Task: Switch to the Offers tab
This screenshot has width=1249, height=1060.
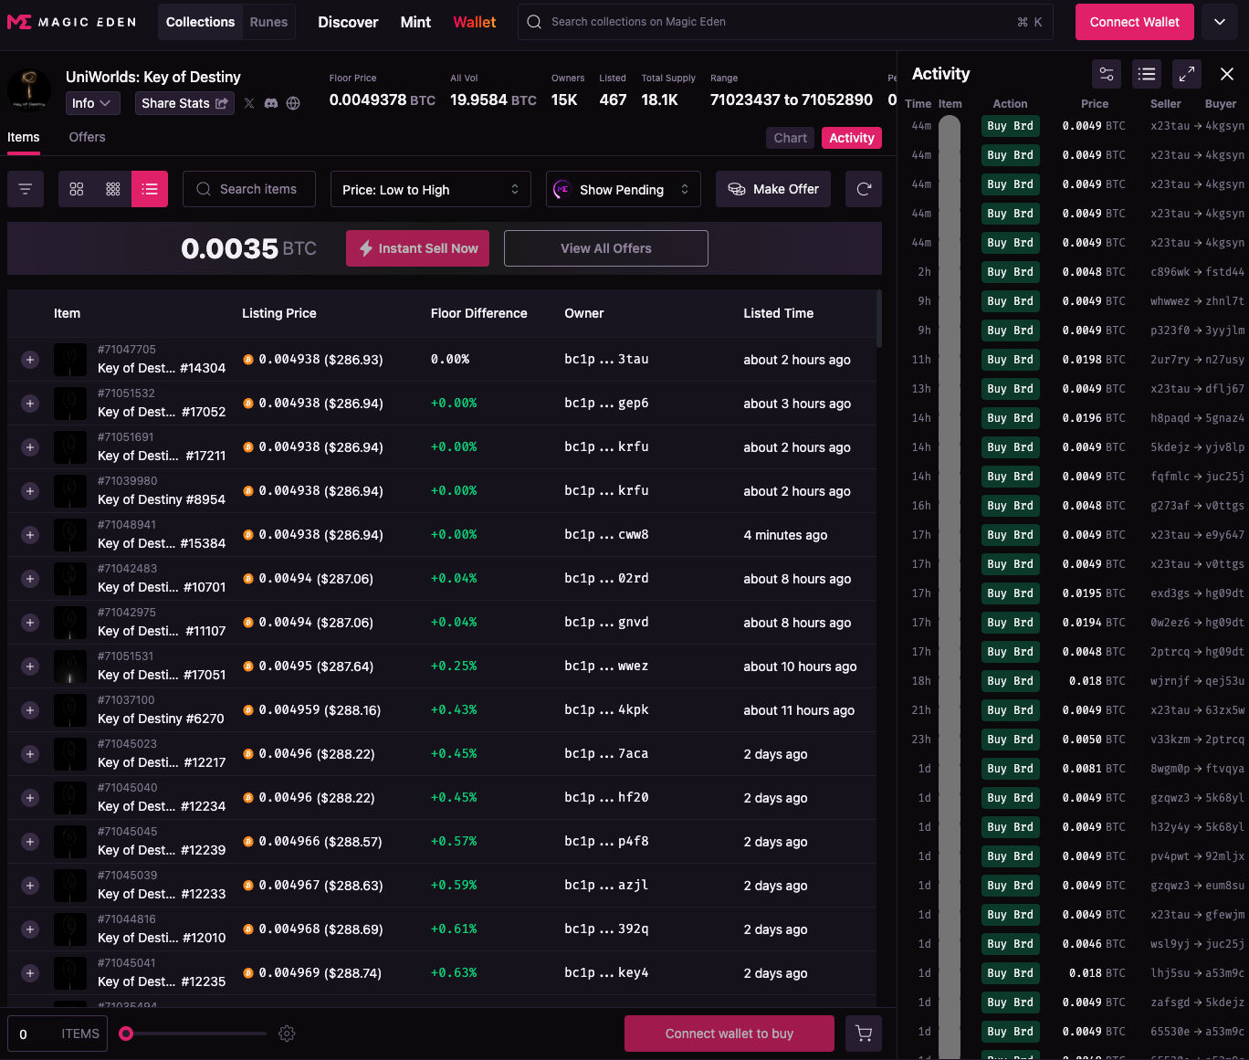Action: pyautogui.click(x=87, y=137)
